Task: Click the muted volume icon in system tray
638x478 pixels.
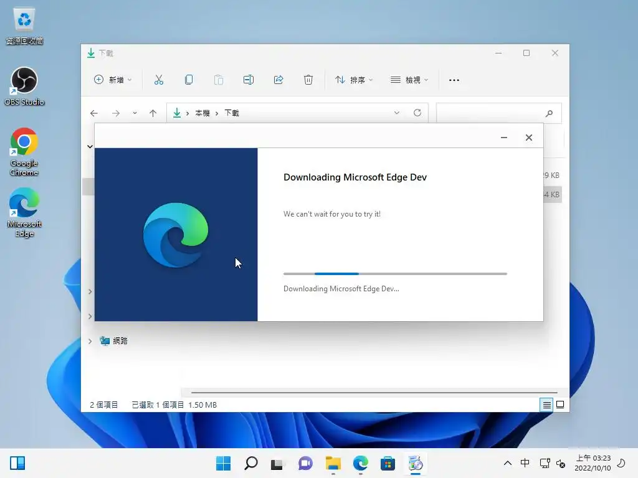Action: point(561,463)
